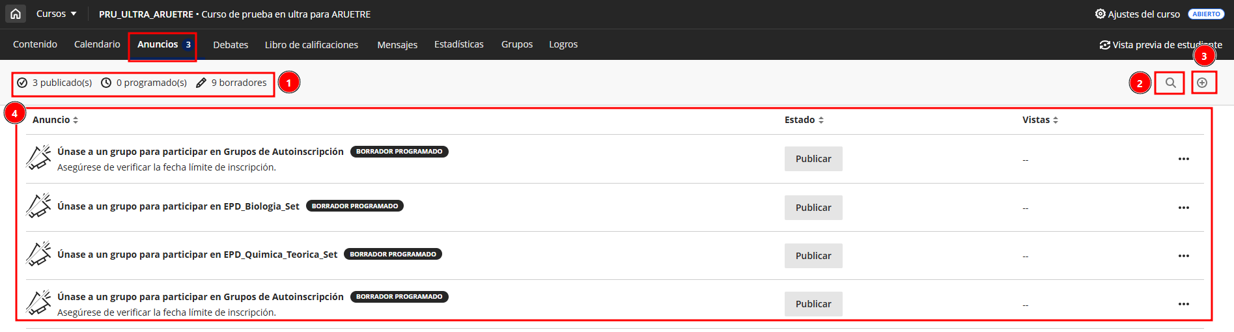Image resolution: width=1234 pixels, height=332 pixels.
Task: Open the Libro de calificaciones tab
Action: click(311, 45)
